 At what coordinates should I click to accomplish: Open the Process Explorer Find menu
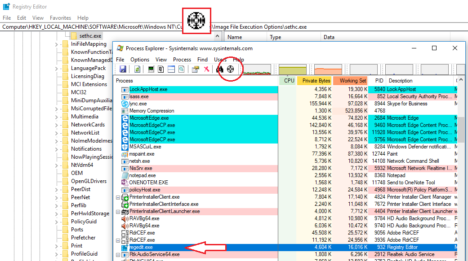pyautogui.click(x=202, y=60)
